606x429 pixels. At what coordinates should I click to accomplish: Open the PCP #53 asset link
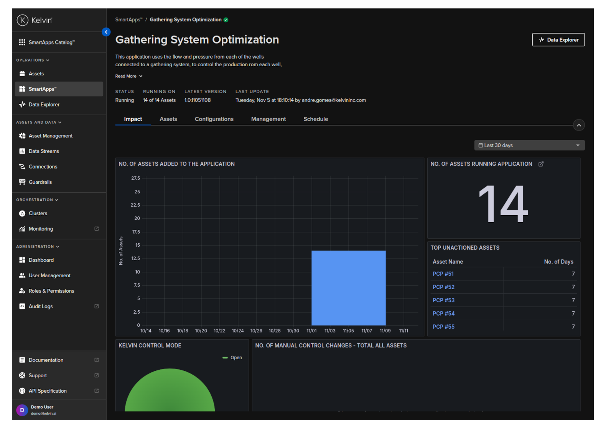443,300
